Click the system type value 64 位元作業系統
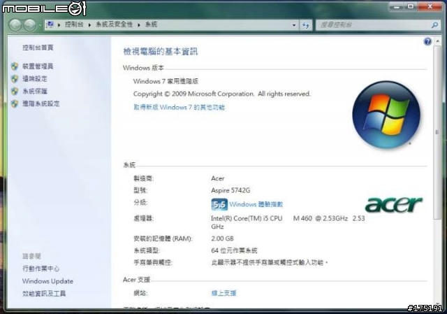Viewport: 447px width, 314px height. click(x=234, y=250)
